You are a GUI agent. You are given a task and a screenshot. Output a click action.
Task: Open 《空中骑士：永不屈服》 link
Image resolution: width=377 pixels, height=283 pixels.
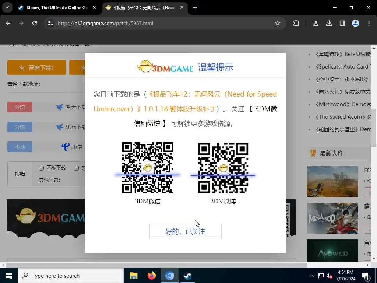pos(342,79)
